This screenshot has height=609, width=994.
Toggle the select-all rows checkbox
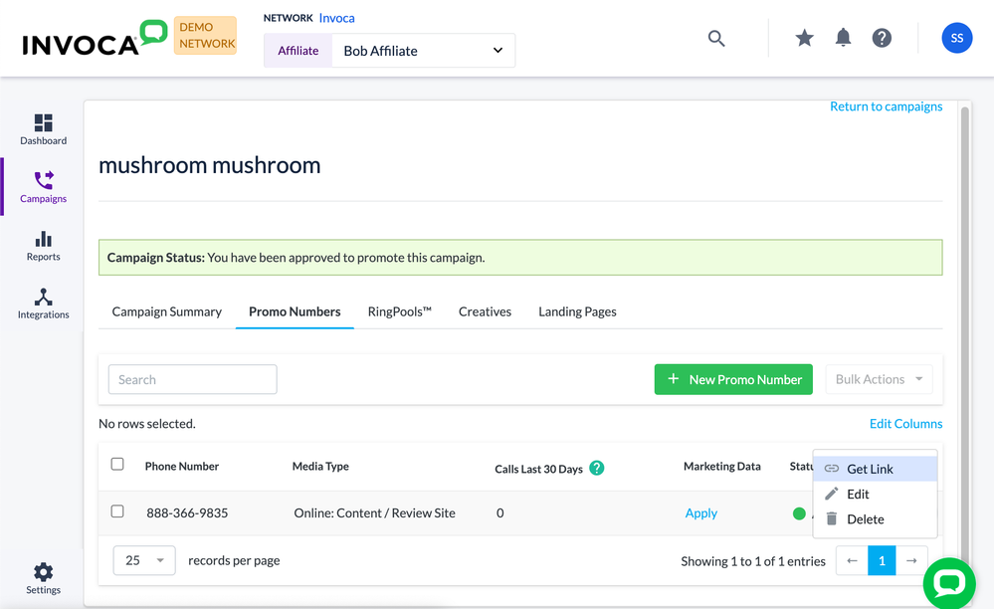[117, 465]
